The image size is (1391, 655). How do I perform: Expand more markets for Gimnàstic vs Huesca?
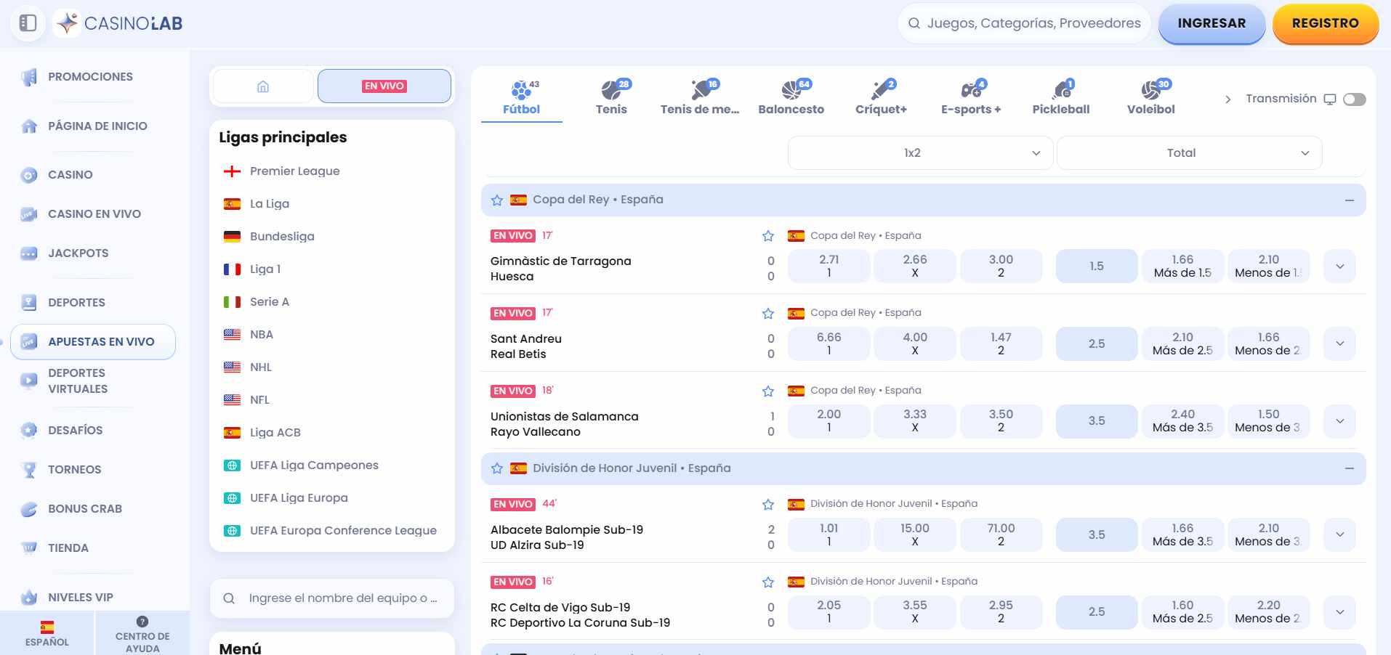click(x=1340, y=267)
